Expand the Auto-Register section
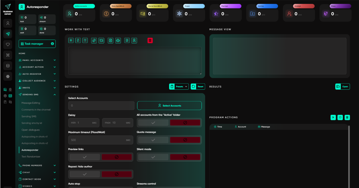 click(37, 74)
